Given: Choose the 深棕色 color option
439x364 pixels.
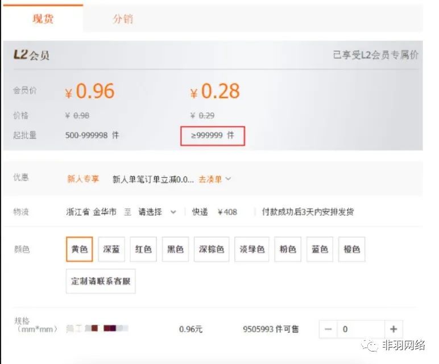Looking at the screenshot, I should click(212, 249).
